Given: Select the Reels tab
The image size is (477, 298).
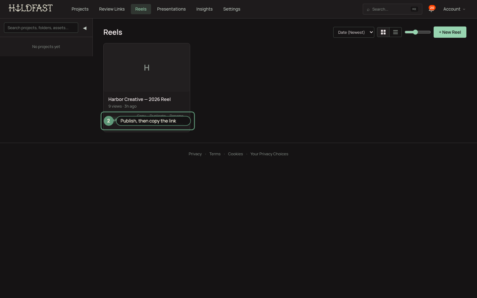Looking at the screenshot, I should tap(141, 9).
